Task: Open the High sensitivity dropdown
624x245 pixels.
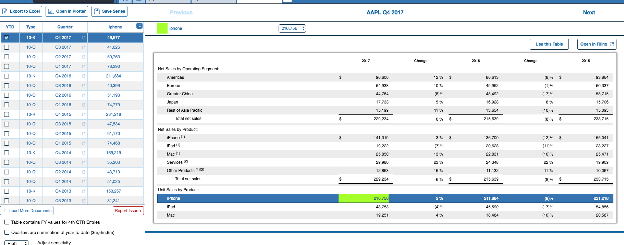Action: pos(16,243)
